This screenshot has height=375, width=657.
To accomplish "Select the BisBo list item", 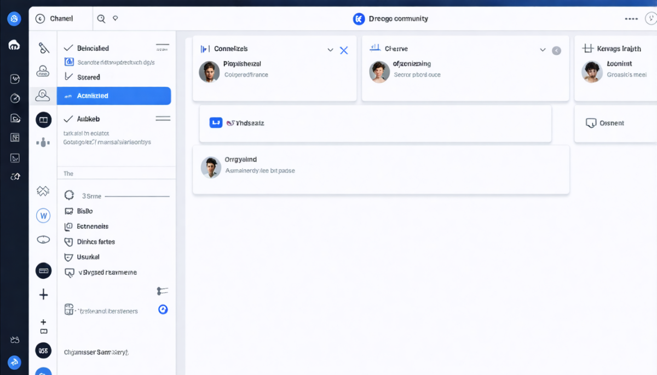I will click(85, 211).
